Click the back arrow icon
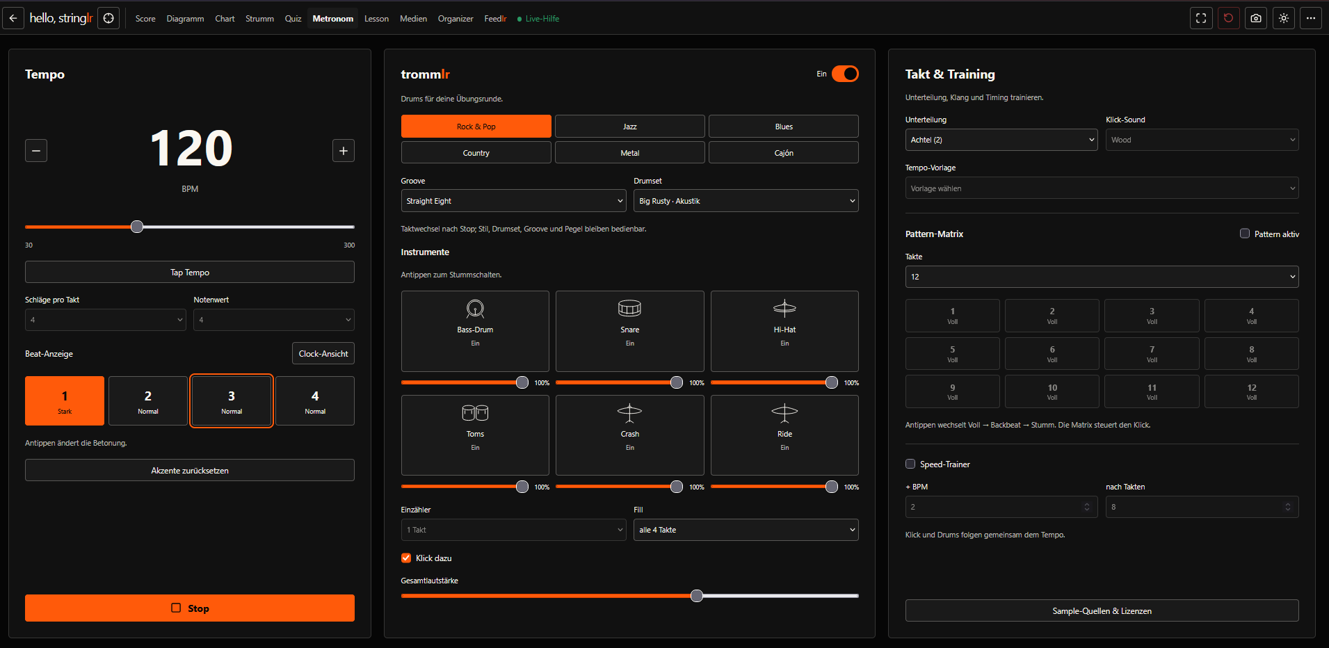 (x=13, y=18)
